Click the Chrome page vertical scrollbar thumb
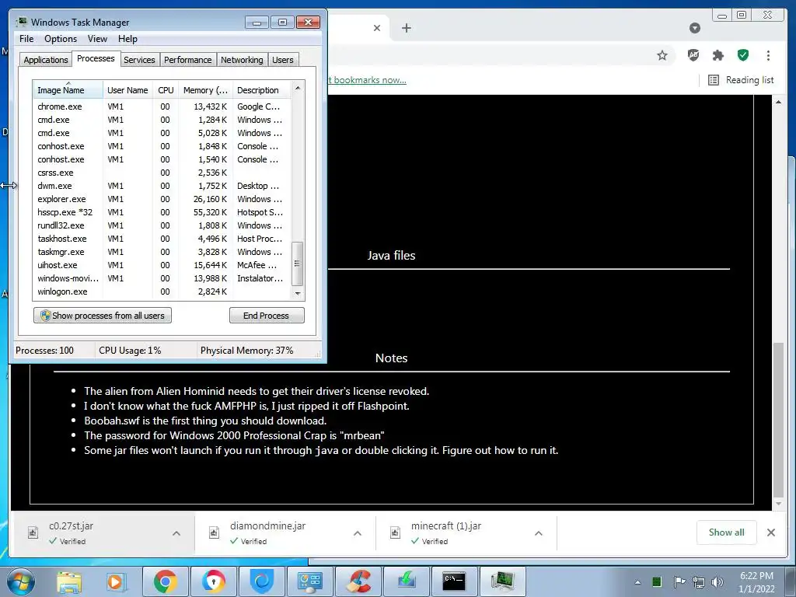 pos(778,419)
